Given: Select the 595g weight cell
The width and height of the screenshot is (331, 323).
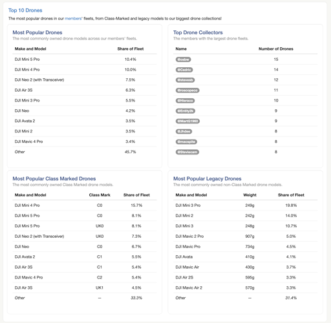Looking at the screenshot, I should [x=250, y=278].
